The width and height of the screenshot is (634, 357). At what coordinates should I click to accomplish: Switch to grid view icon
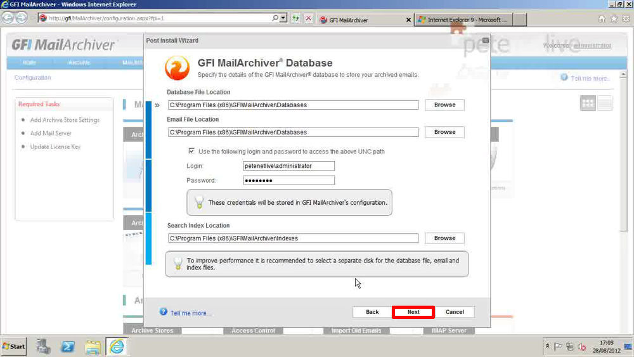click(x=588, y=103)
